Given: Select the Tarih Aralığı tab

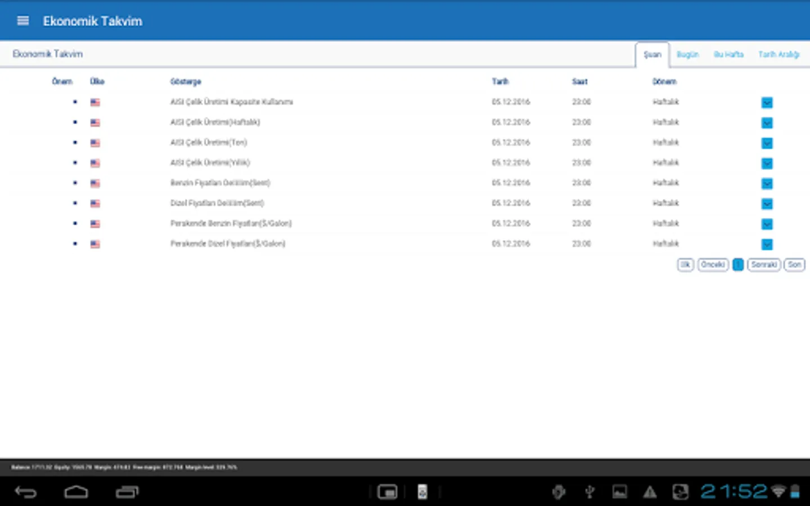Looking at the screenshot, I should (x=778, y=55).
